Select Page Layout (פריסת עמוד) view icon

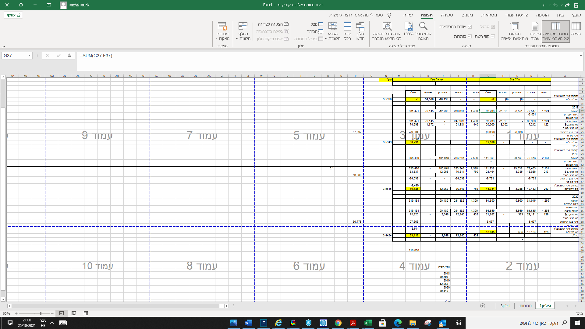coord(535,30)
